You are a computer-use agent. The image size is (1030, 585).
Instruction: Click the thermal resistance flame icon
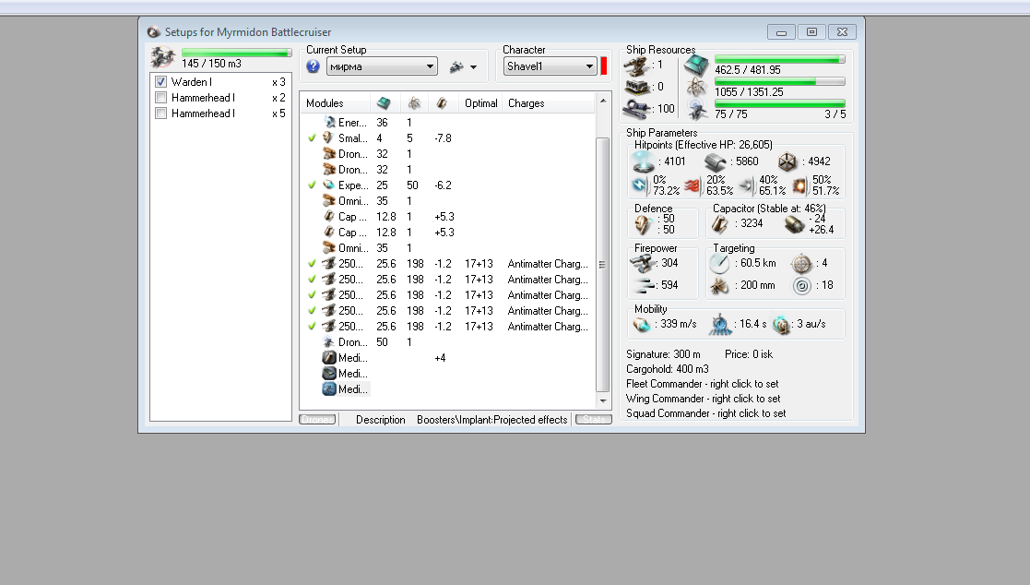coord(693,186)
